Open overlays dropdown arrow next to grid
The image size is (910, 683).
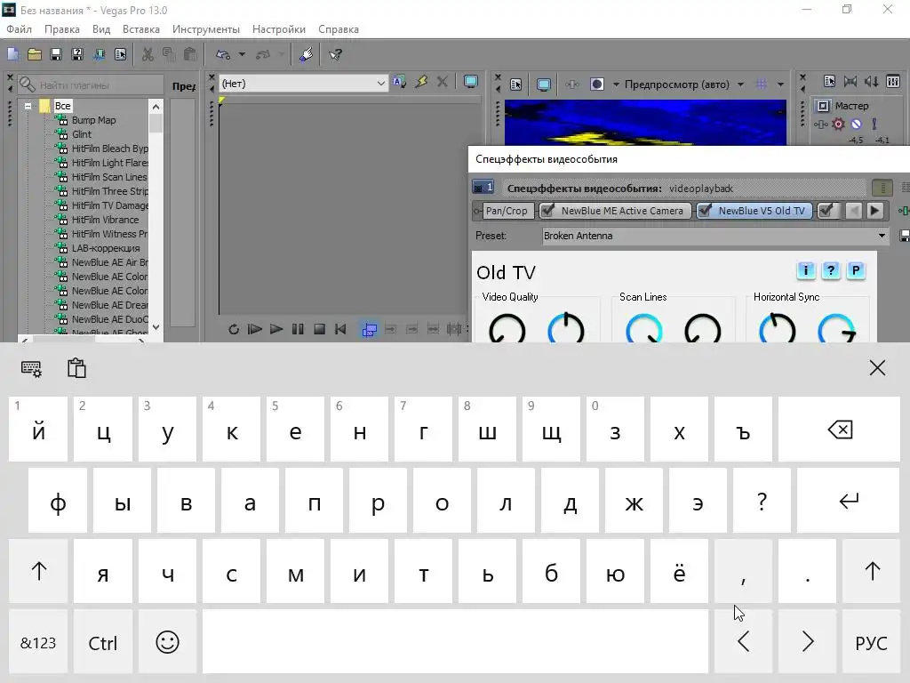(x=780, y=84)
